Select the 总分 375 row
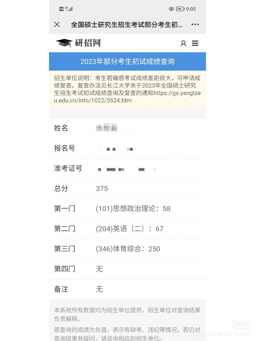The width and height of the screenshot is (255, 341). 127,189
